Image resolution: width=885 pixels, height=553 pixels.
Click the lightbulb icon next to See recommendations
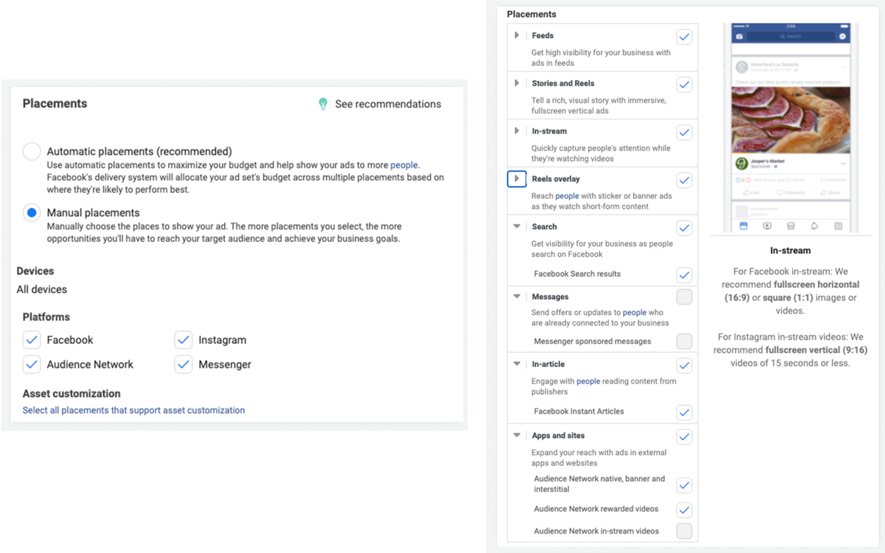tap(323, 104)
